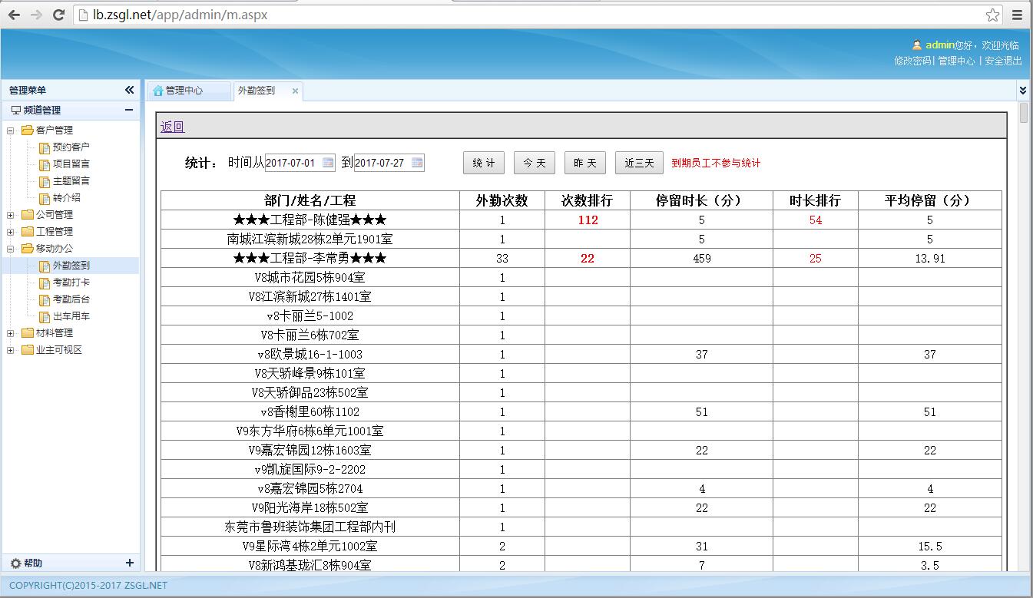Viewport: 1033px width, 598px height.
Task: Click the browser reload icon
Action: 58,15
